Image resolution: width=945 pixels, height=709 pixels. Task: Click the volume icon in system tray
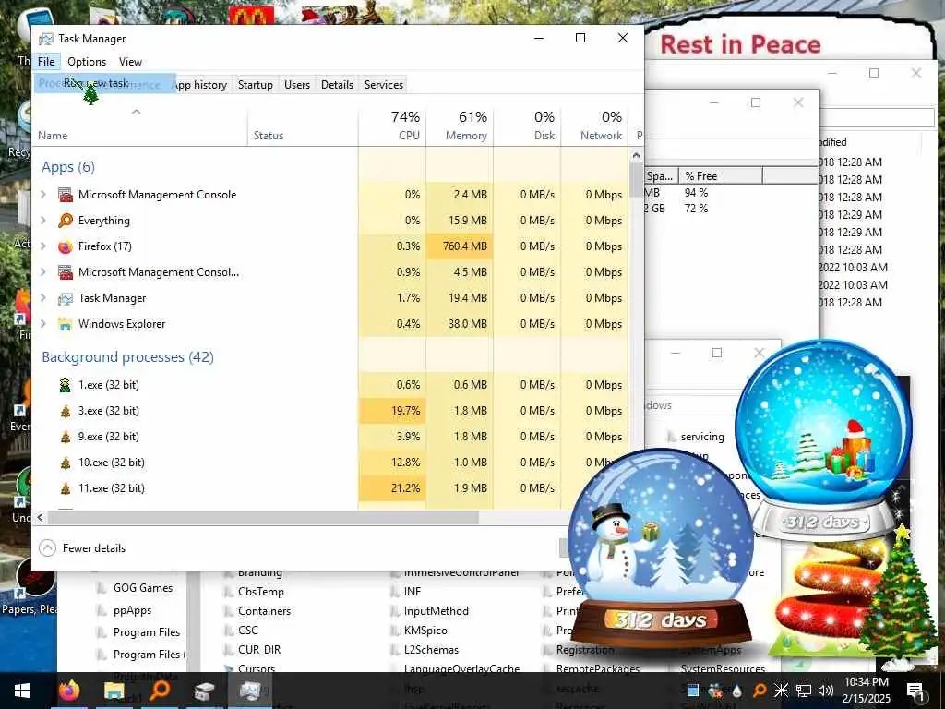pyautogui.click(x=826, y=691)
